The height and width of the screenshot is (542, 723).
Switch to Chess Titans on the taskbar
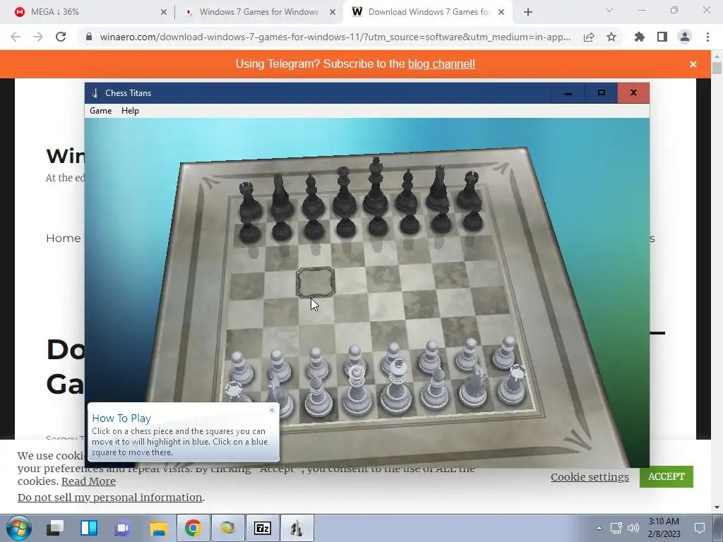point(297,528)
